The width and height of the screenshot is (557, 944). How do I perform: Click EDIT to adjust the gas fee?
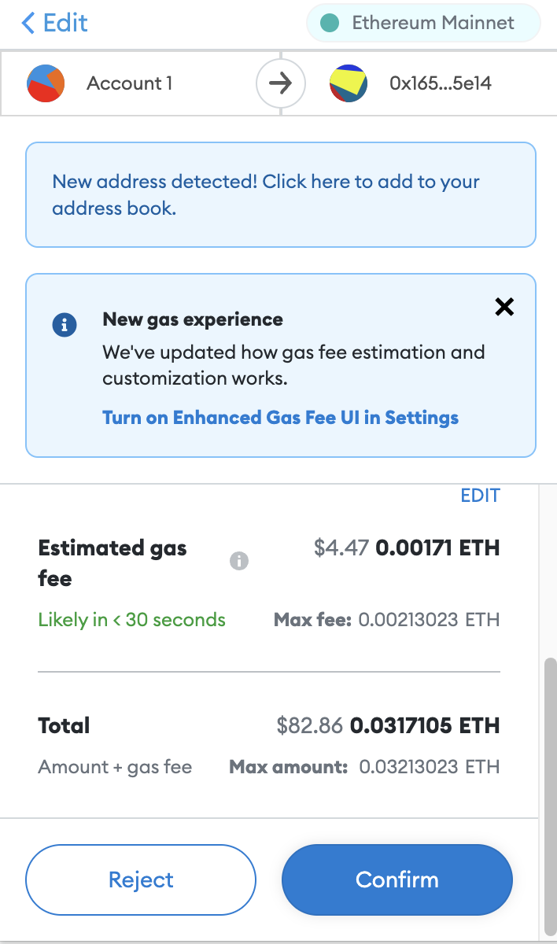[x=480, y=495]
